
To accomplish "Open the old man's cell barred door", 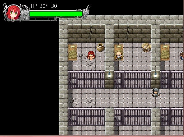I will (x=119, y=80).
